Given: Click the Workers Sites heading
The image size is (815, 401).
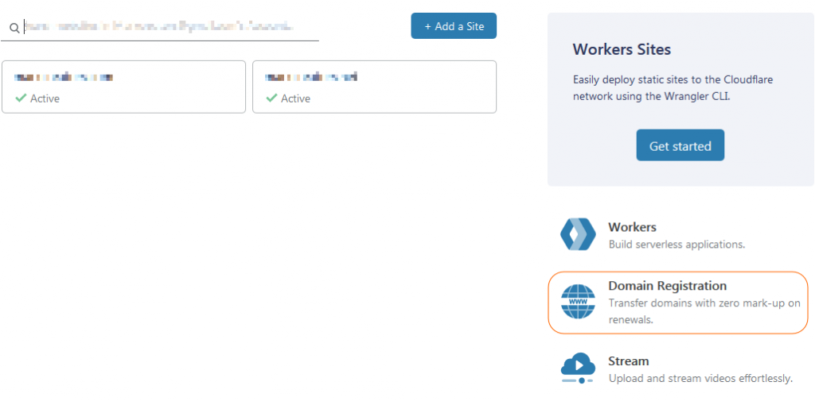Looking at the screenshot, I should pos(622,49).
